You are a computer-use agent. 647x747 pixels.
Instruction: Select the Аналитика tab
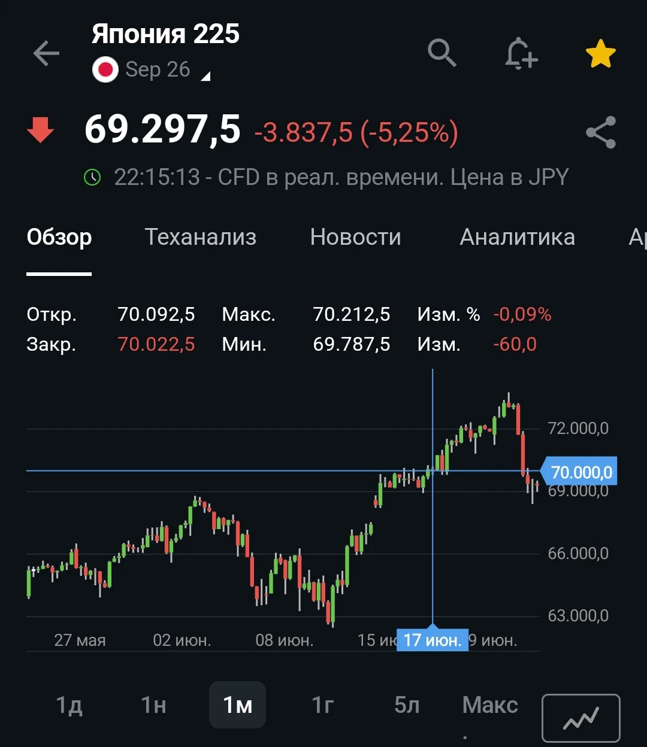point(518,237)
